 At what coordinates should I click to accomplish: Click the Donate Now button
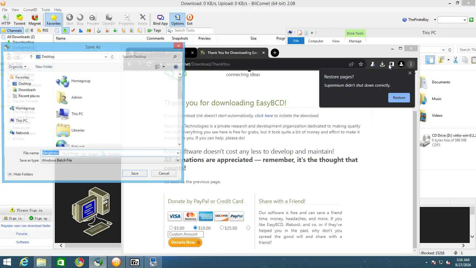click(185, 242)
